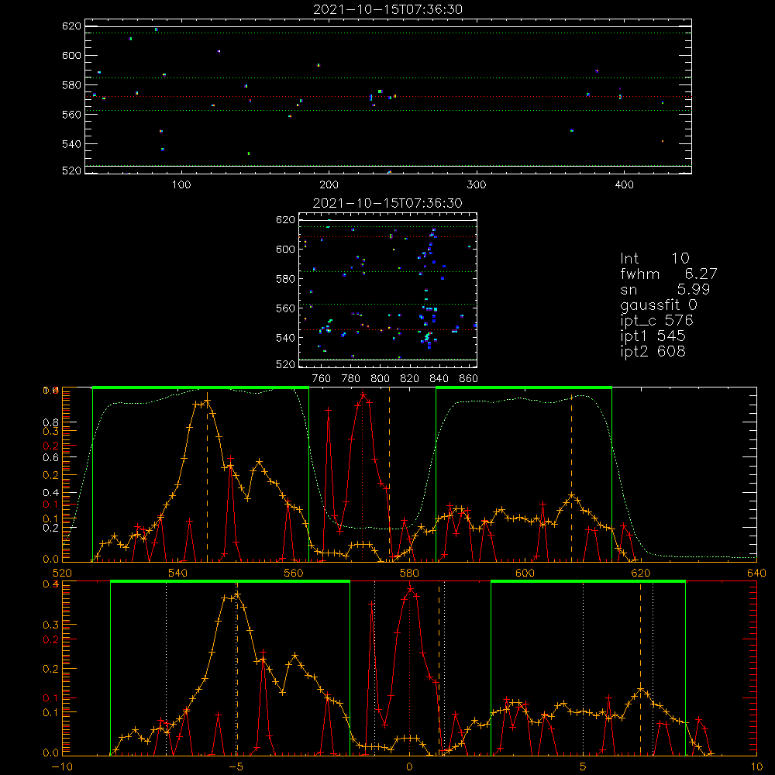Image resolution: width=775 pixels, height=775 pixels.
Task: Select the 'fwhm 6.27' value
Action: (x=668, y=274)
